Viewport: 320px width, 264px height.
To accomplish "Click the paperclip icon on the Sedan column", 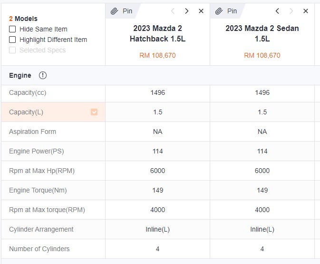I will 219,11.
